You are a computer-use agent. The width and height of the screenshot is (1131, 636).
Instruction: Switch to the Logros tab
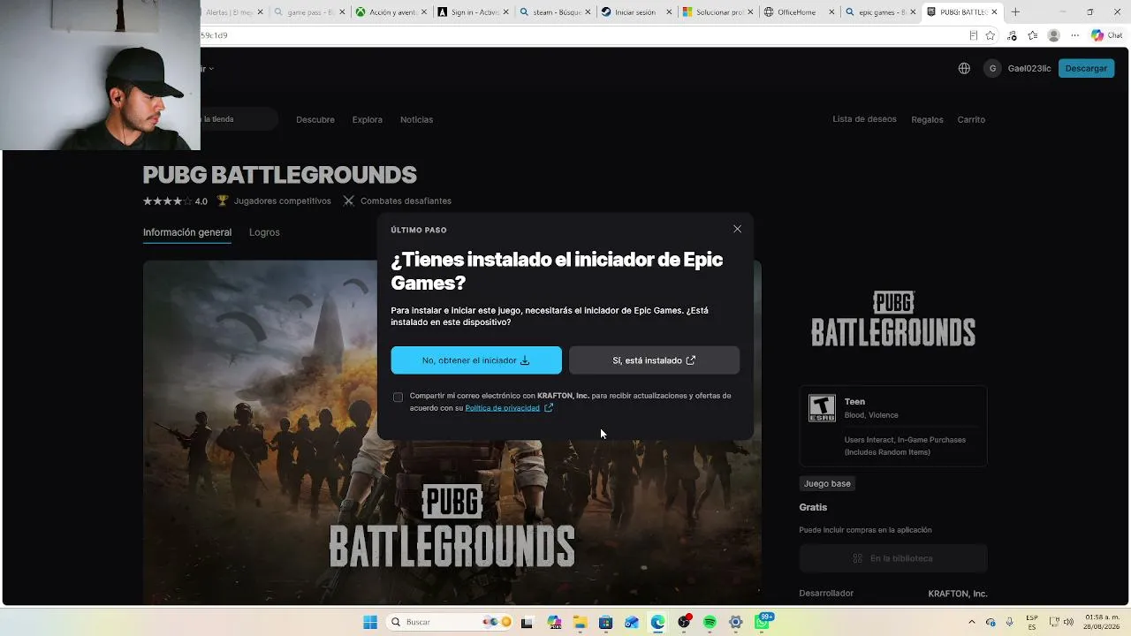pyautogui.click(x=264, y=232)
